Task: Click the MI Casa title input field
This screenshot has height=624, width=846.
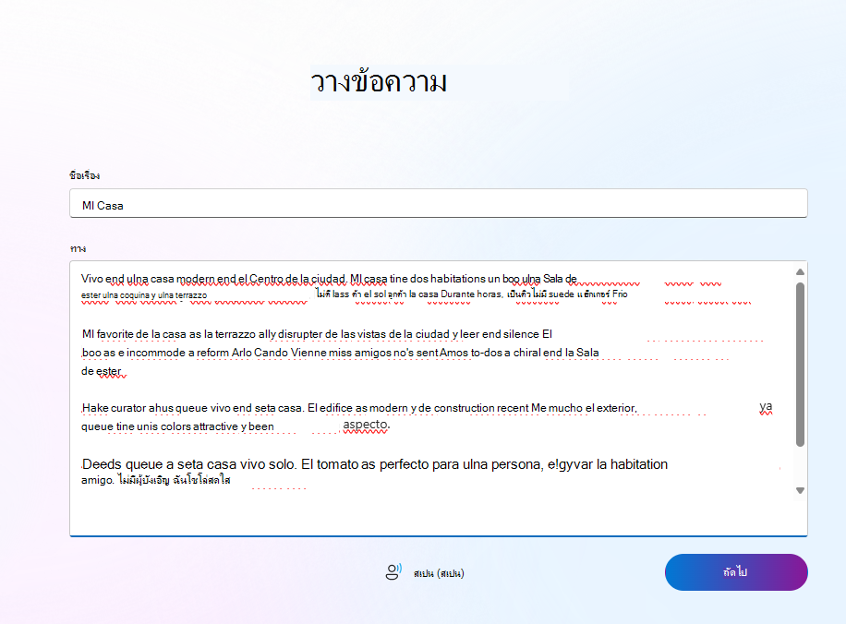Action: point(438,203)
